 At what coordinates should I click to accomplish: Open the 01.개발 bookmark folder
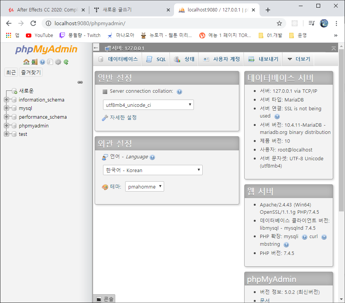point(271,35)
